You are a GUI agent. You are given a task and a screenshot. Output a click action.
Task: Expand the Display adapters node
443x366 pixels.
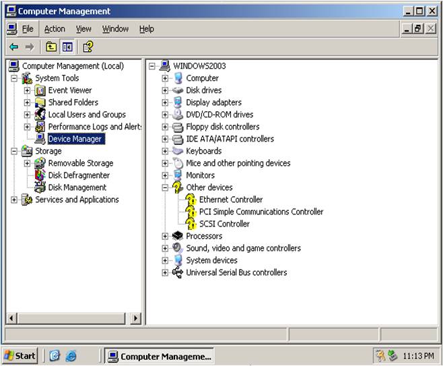(x=165, y=102)
